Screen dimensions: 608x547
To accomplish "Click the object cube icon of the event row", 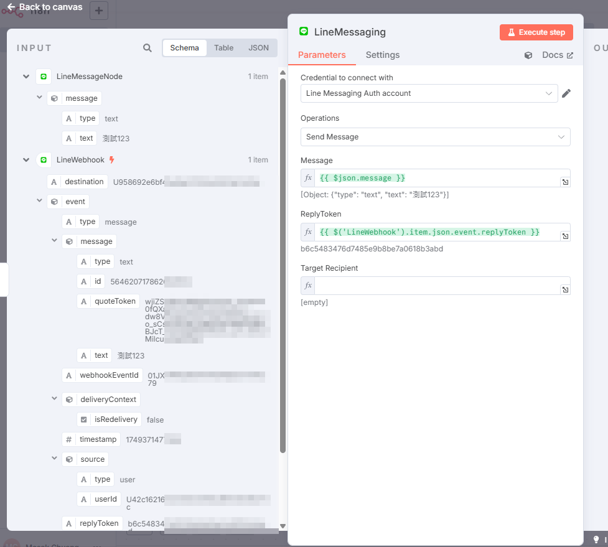I will [x=54, y=202].
